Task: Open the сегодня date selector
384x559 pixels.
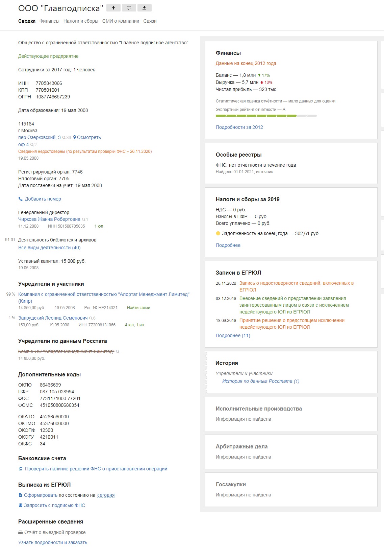Action: [x=106, y=495]
